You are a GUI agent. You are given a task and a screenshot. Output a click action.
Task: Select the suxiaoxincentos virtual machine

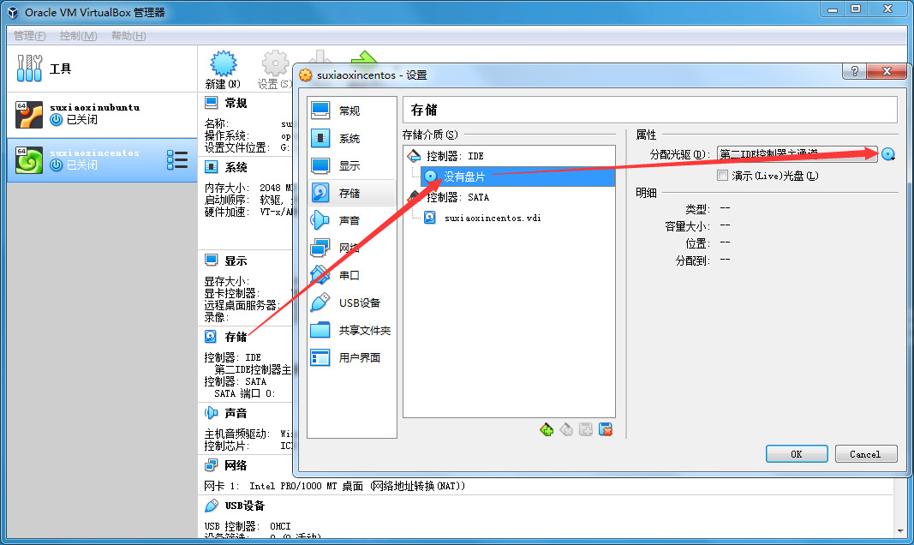point(102,159)
